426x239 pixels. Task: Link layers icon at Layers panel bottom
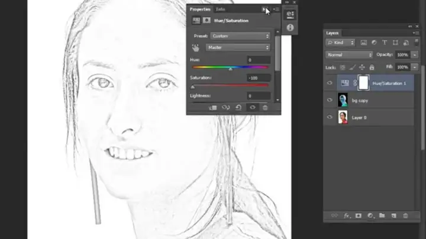(334, 215)
